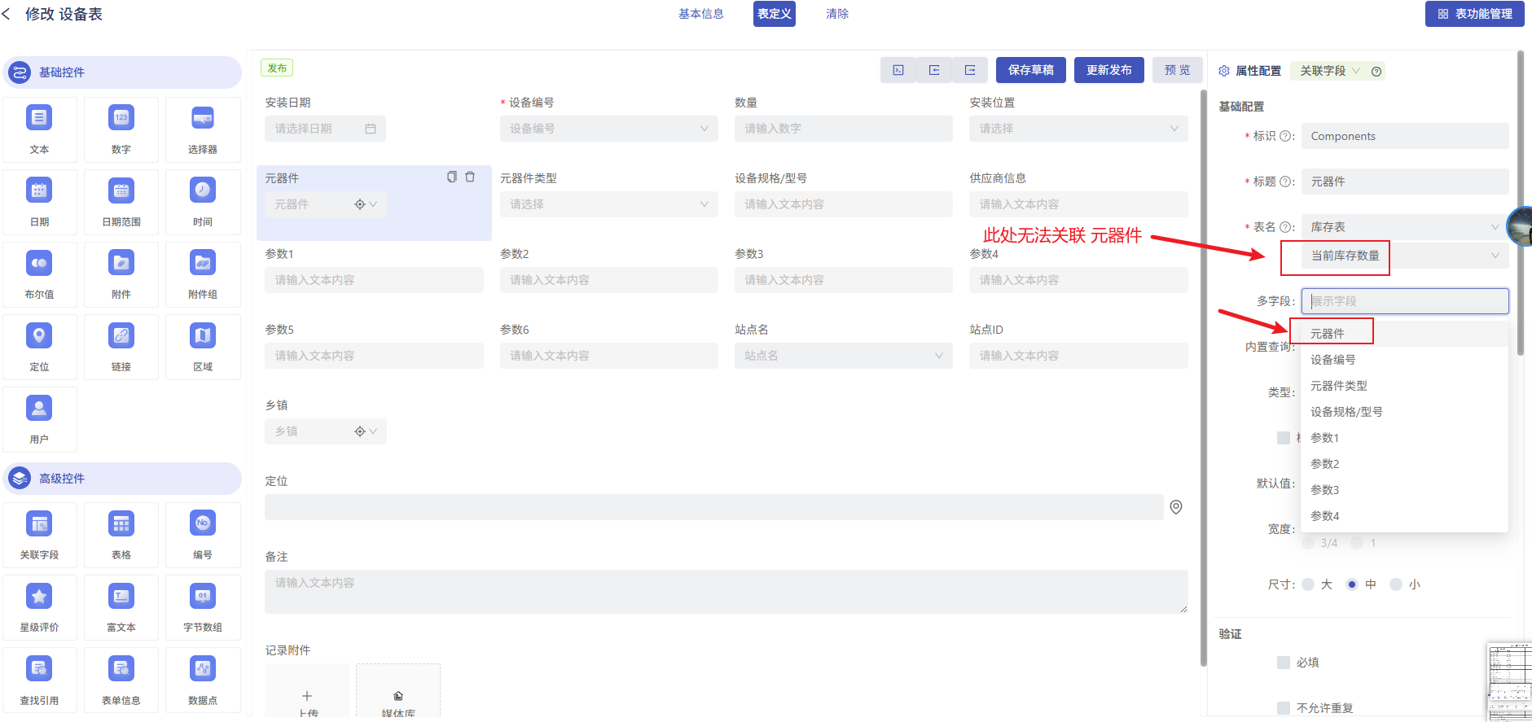Open the 安装日期 date picker
This screenshot has width=1532, height=722.
coord(325,129)
